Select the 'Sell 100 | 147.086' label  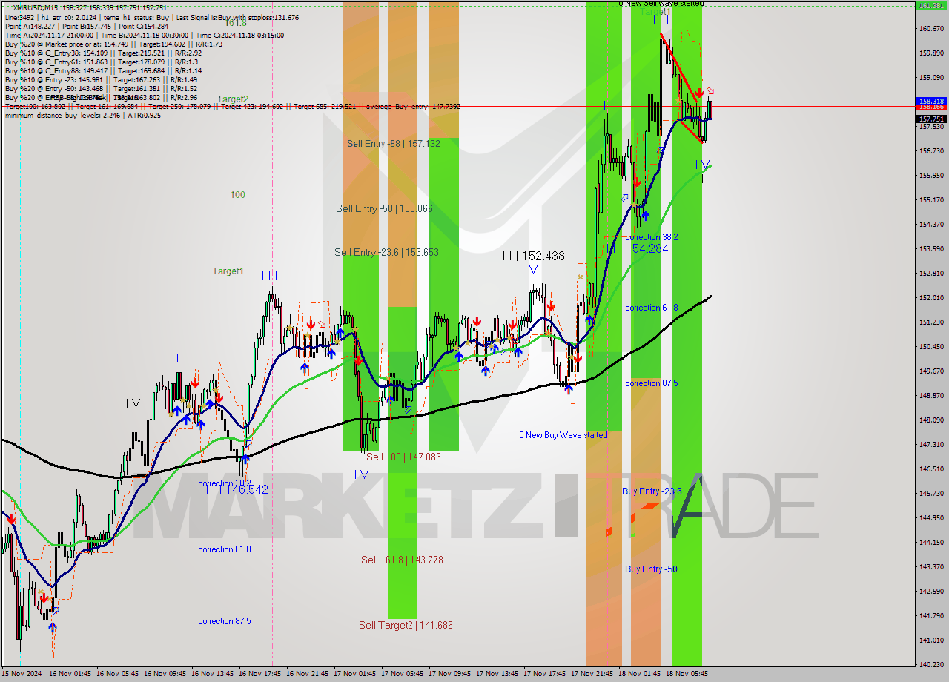tap(403, 457)
